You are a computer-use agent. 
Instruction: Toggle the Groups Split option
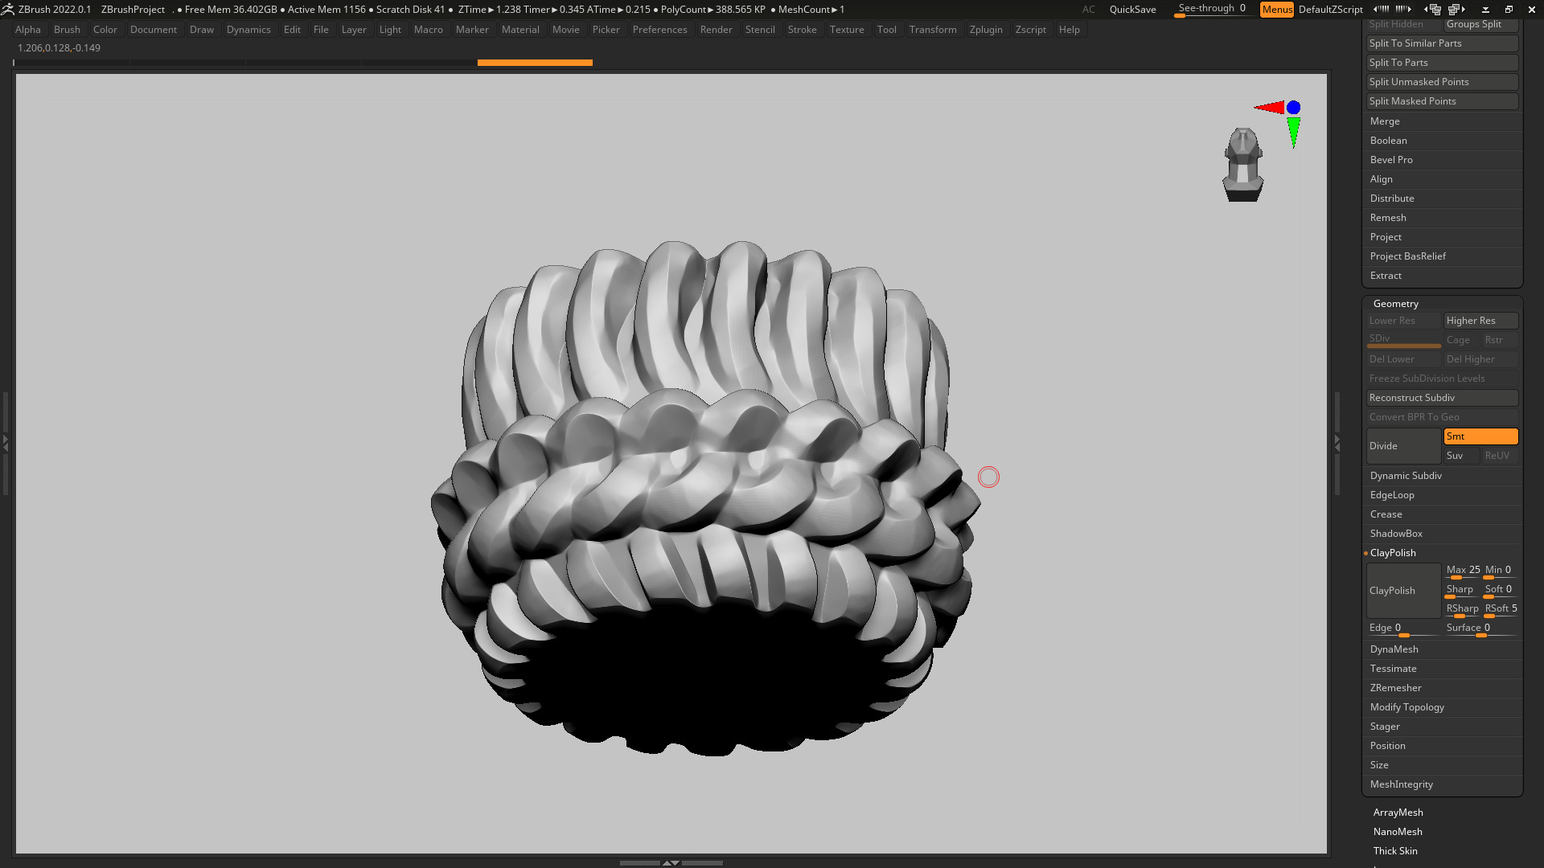click(x=1480, y=24)
